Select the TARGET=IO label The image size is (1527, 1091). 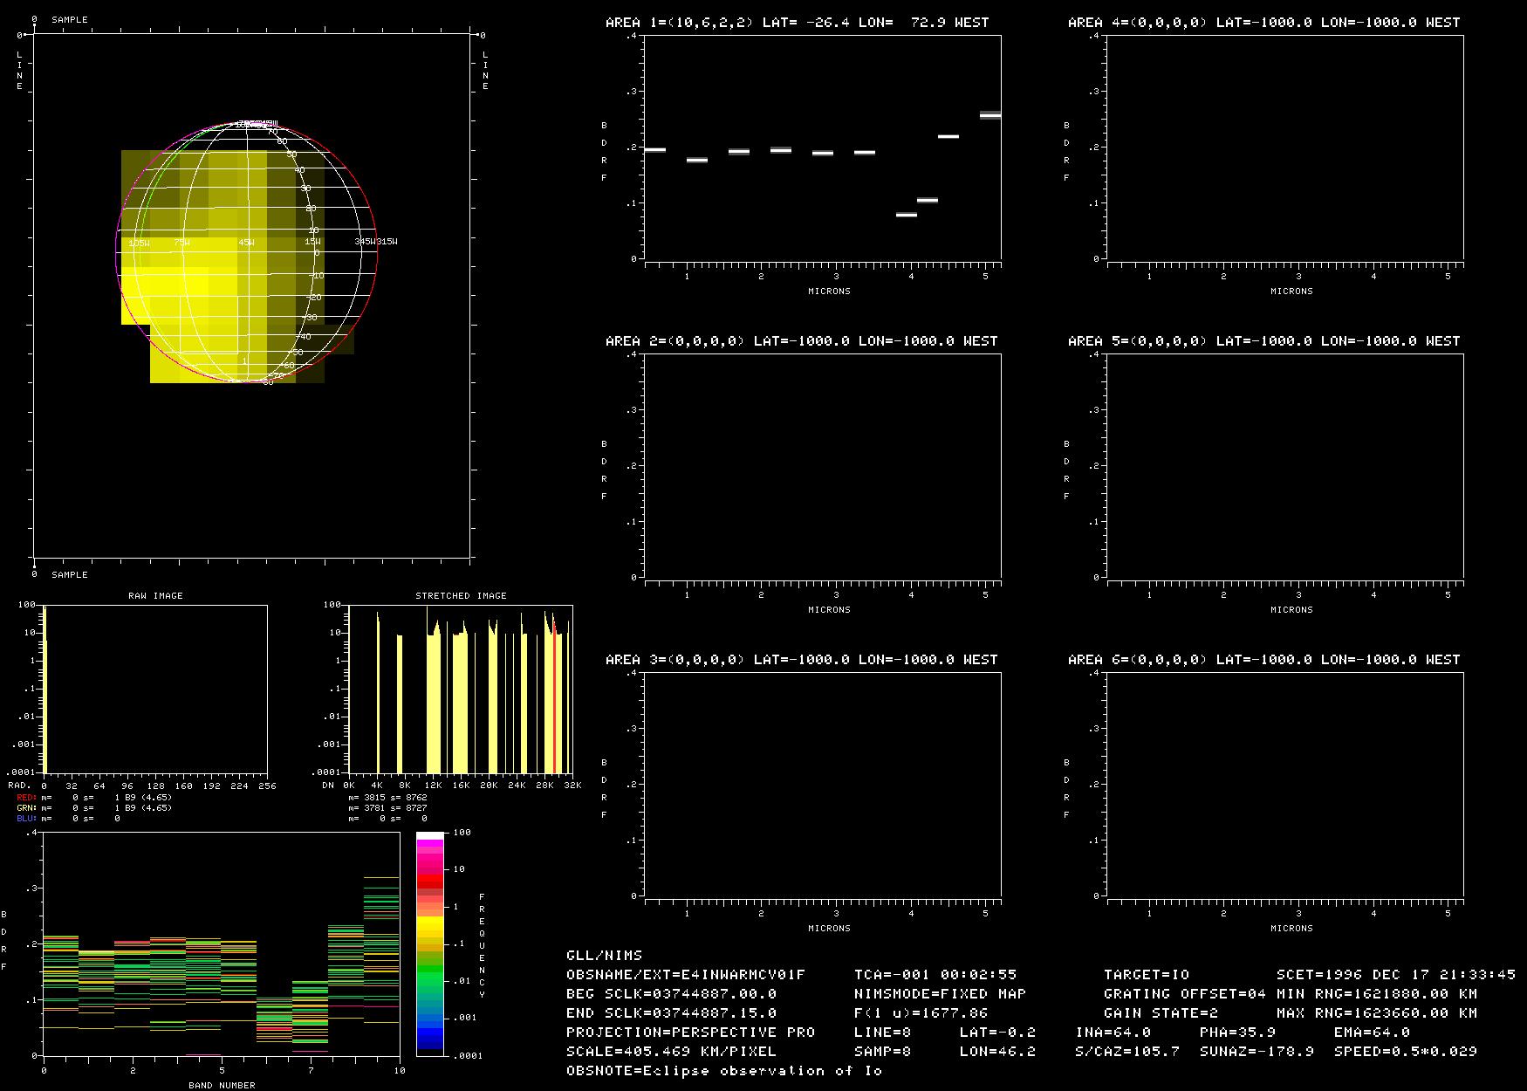[1147, 975]
